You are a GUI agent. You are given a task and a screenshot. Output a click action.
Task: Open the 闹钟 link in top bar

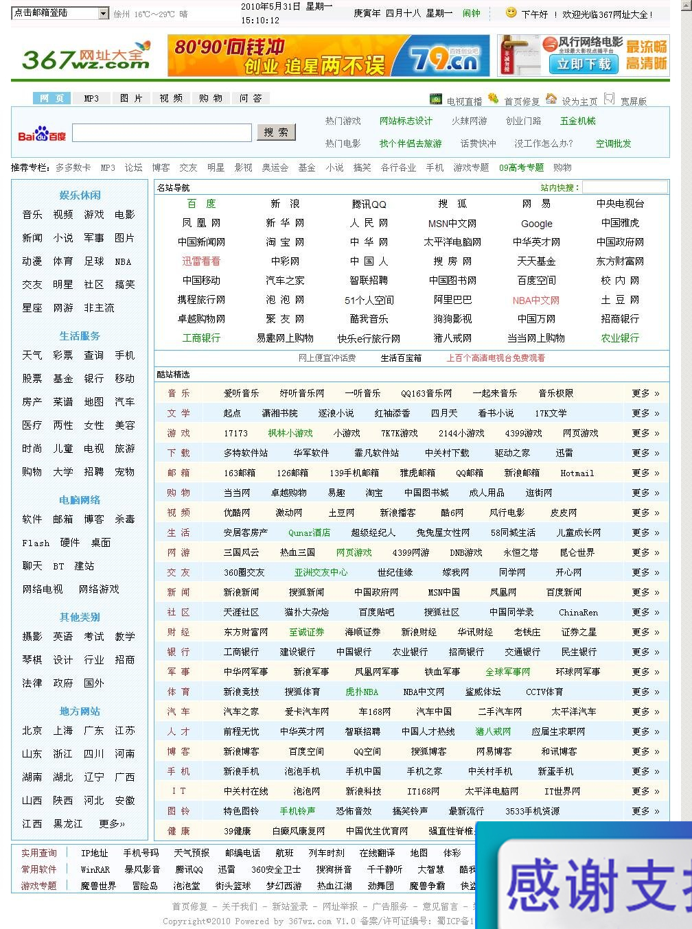click(x=472, y=13)
